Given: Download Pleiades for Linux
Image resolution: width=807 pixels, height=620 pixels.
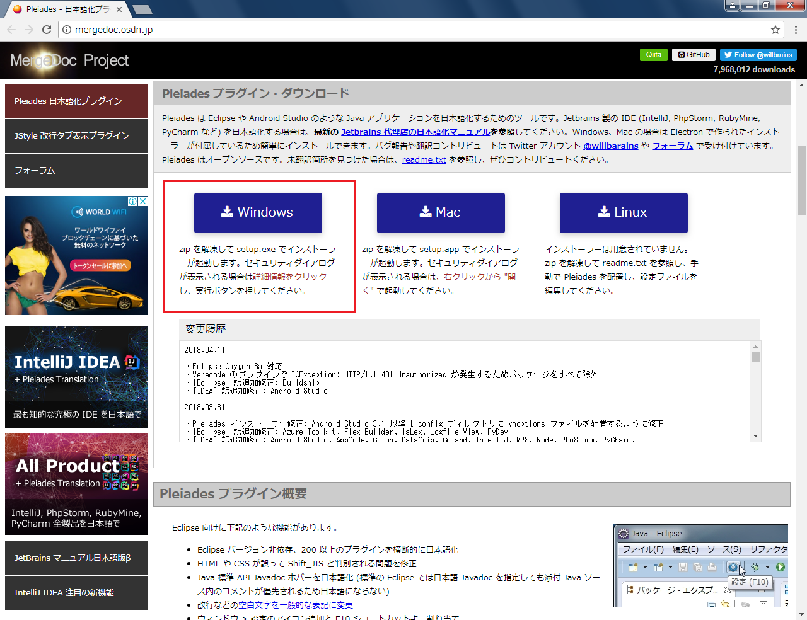Looking at the screenshot, I should pyautogui.click(x=624, y=213).
